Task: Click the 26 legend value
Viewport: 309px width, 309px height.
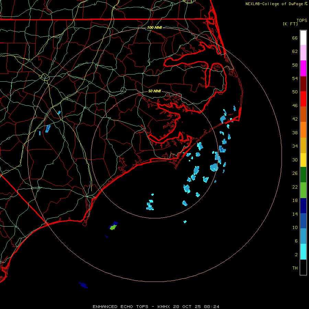Action: point(295,173)
